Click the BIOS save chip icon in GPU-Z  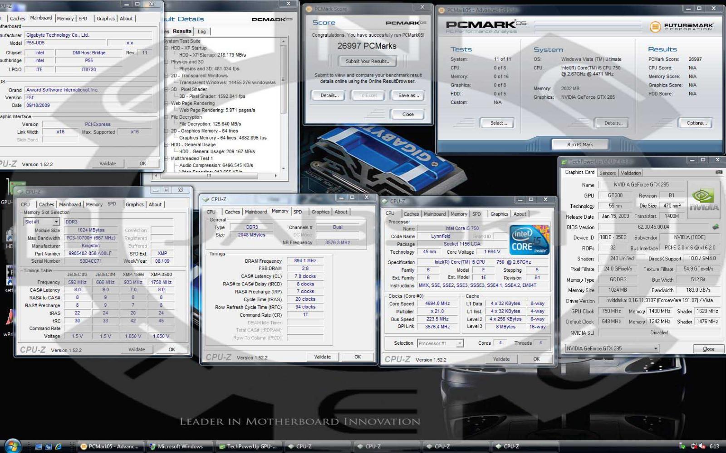coord(716,227)
